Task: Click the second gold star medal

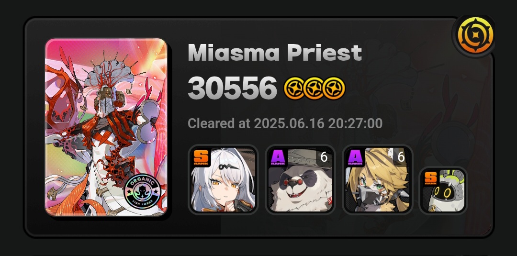Action: pyautogui.click(x=314, y=89)
